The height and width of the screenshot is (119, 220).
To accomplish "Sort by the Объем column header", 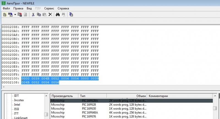I will coord(141,96).
